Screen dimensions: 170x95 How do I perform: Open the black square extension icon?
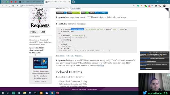tap(156, 6)
